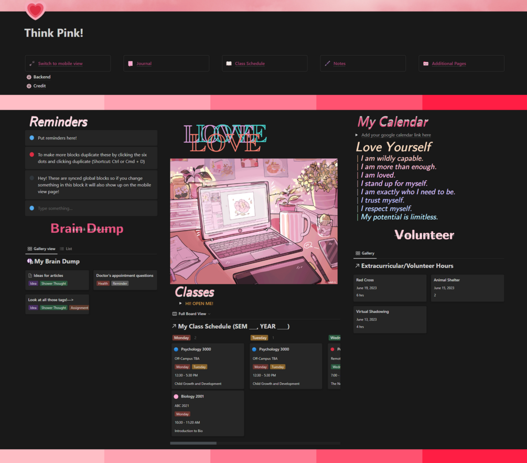
Task: Click the Assignment tag
Action: coord(79,308)
